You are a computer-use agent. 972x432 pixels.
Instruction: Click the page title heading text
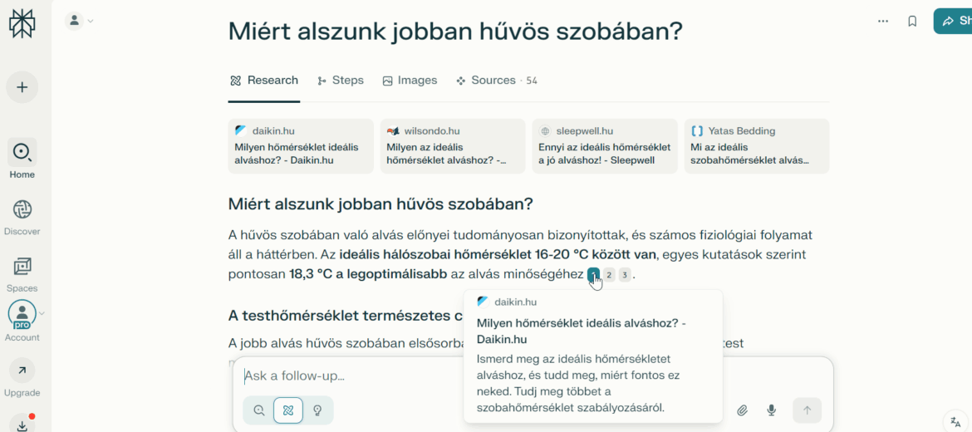tap(455, 31)
